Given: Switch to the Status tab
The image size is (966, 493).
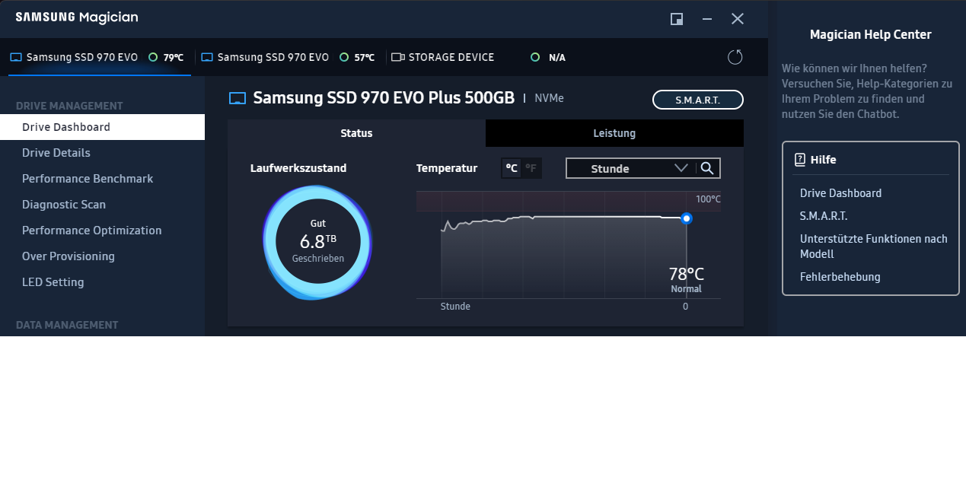Looking at the screenshot, I should pyautogui.click(x=356, y=133).
